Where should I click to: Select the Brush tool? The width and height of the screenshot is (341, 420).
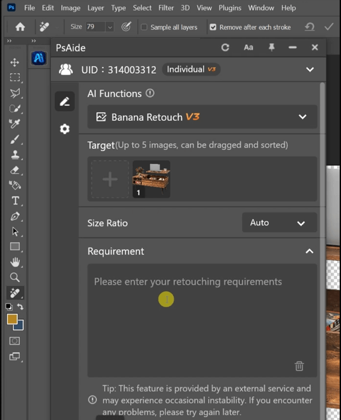tap(15, 139)
